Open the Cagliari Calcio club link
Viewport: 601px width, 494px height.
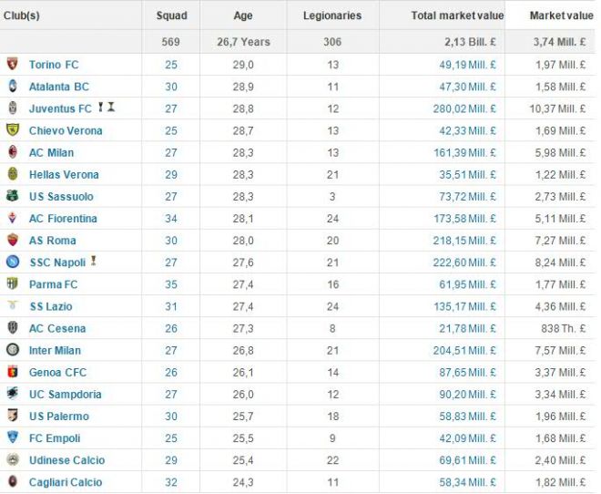(x=66, y=482)
